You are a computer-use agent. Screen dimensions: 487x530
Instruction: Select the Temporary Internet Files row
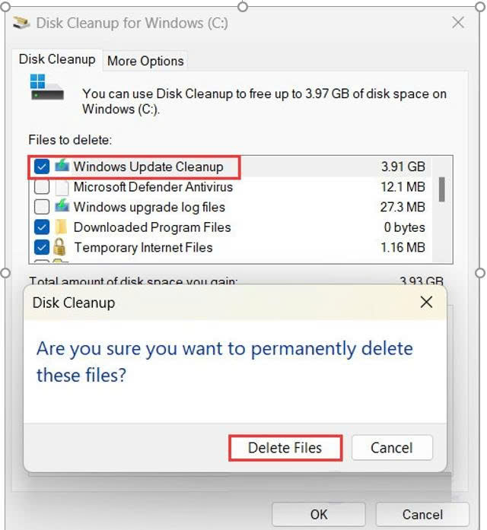230,247
